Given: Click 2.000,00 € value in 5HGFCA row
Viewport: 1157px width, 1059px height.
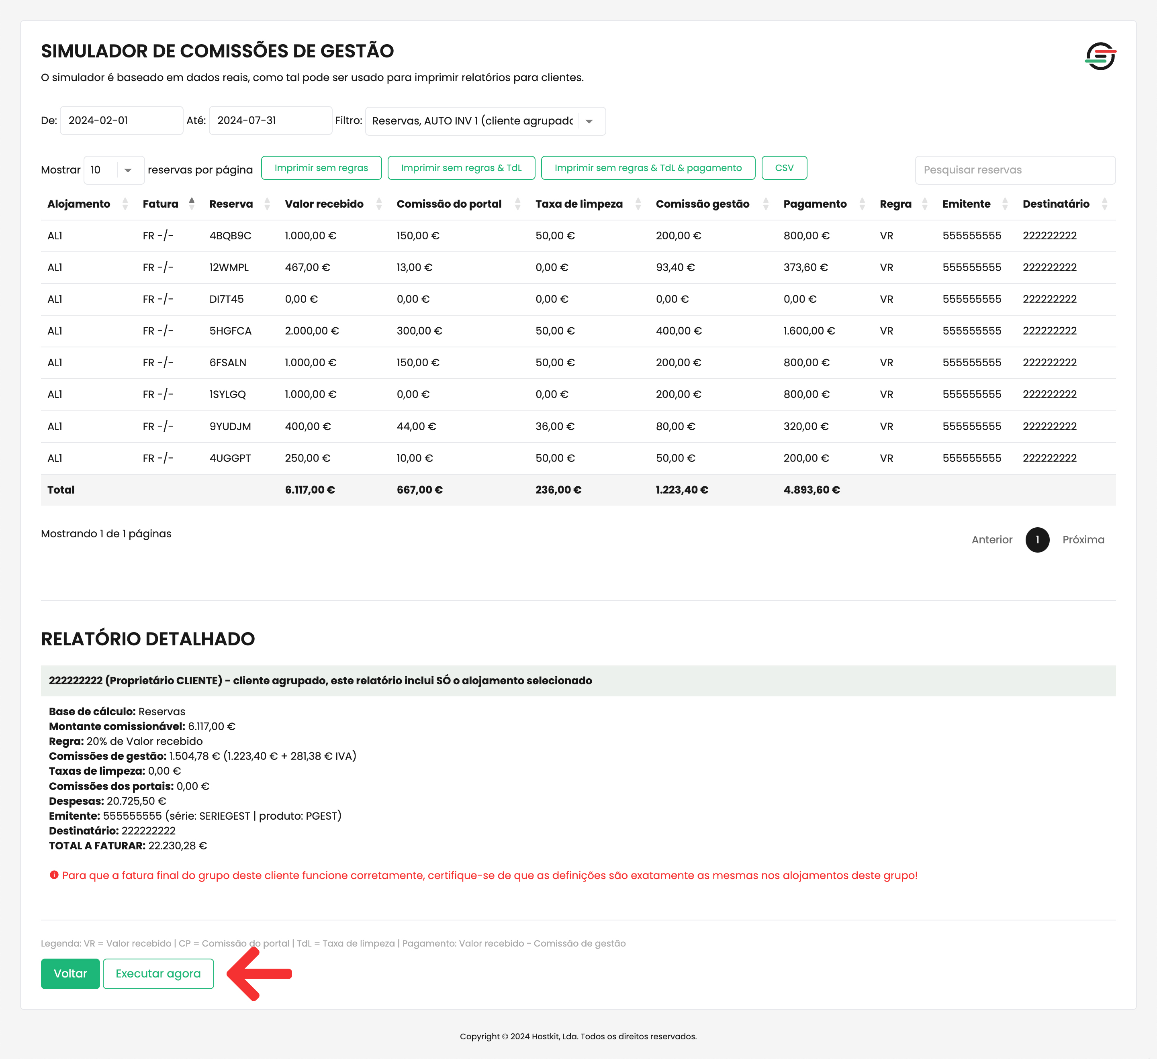Looking at the screenshot, I should pos(312,331).
